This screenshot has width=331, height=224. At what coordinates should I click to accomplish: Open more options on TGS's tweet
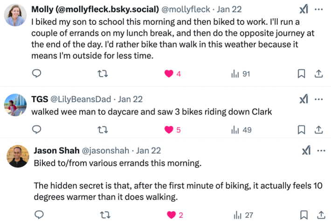click(x=319, y=99)
